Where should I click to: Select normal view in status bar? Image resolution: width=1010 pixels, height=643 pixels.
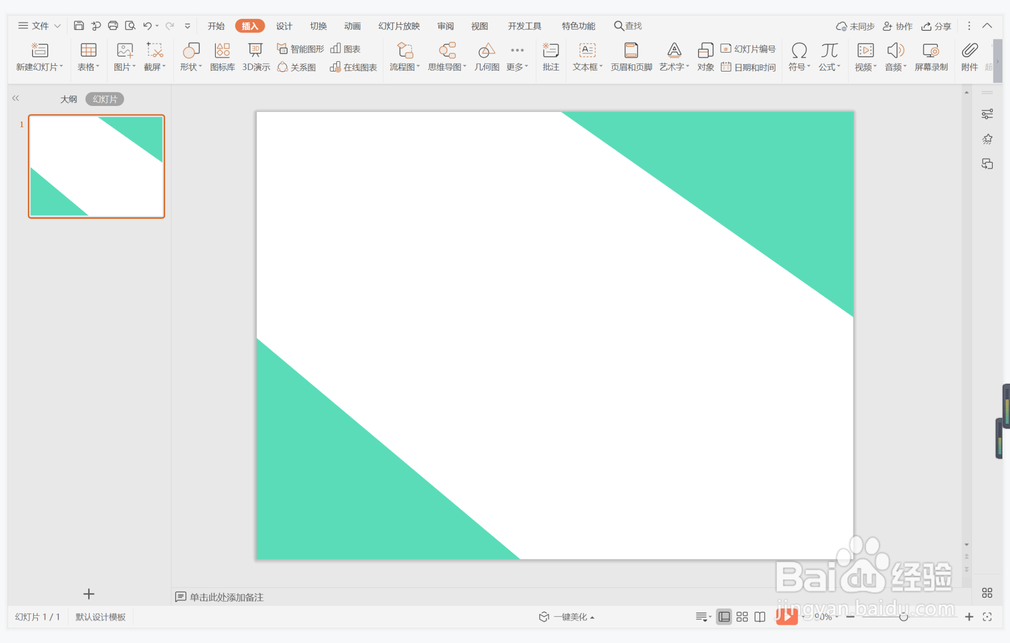point(724,617)
